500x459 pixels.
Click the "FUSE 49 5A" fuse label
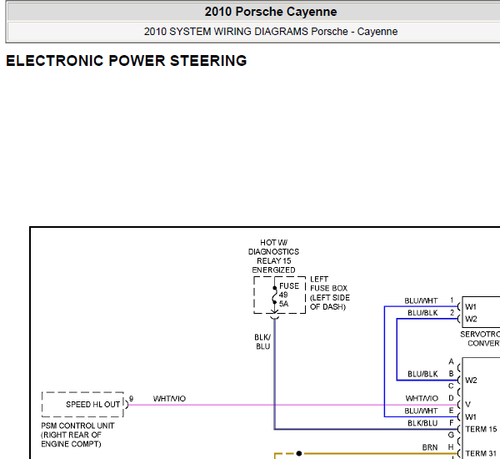coord(288,295)
